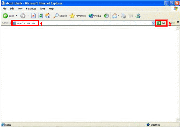180x127 pixels.
Task: Open the Search toolbar button
Action: point(60,16)
